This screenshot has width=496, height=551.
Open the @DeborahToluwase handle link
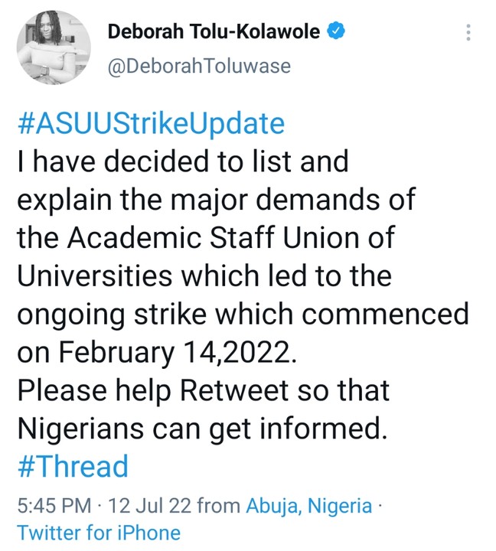199,67
